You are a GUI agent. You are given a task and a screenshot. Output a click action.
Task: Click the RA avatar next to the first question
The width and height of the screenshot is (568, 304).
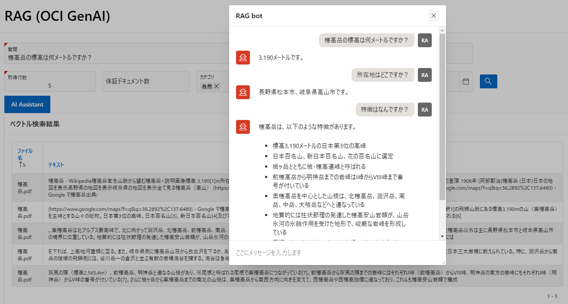424,40
